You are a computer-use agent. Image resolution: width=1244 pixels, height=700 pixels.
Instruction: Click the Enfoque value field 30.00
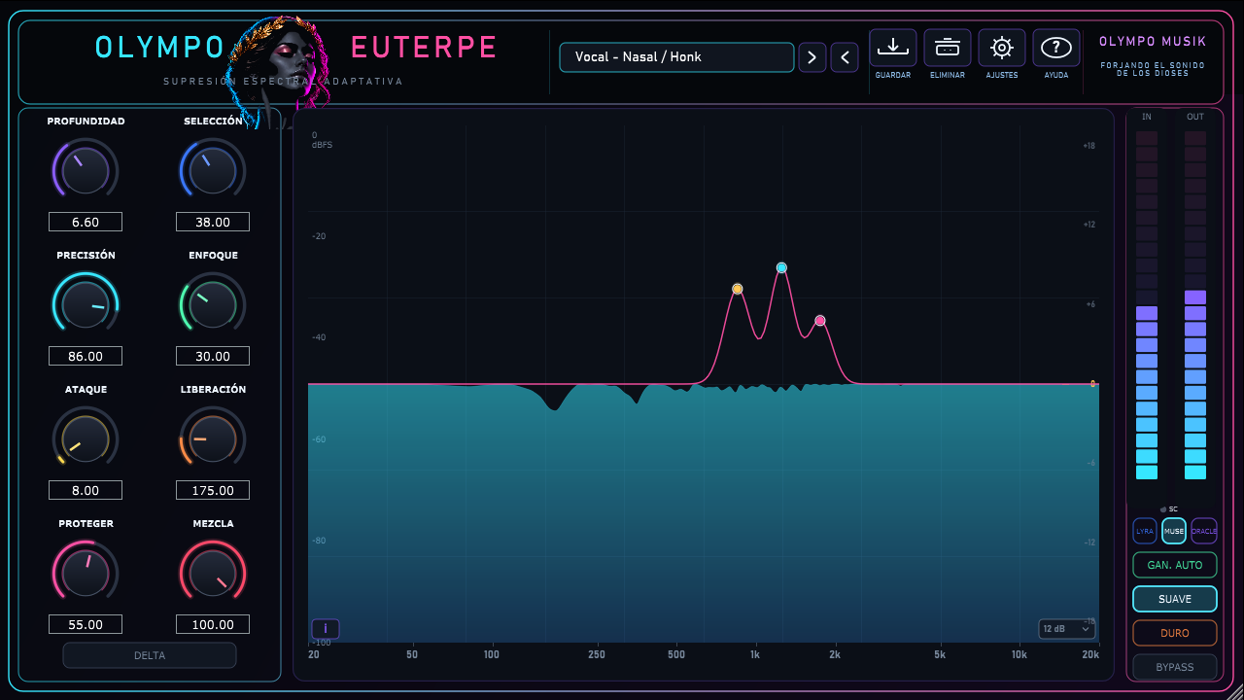(213, 356)
